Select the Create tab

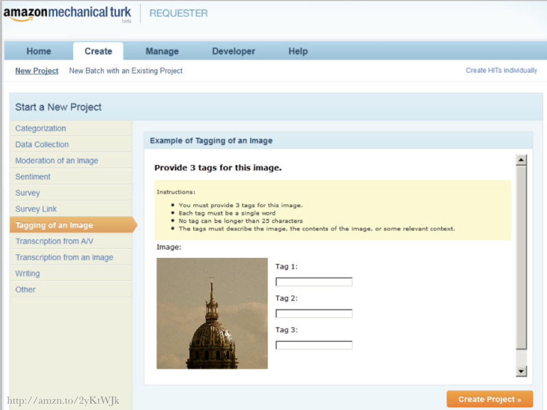(x=98, y=51)
